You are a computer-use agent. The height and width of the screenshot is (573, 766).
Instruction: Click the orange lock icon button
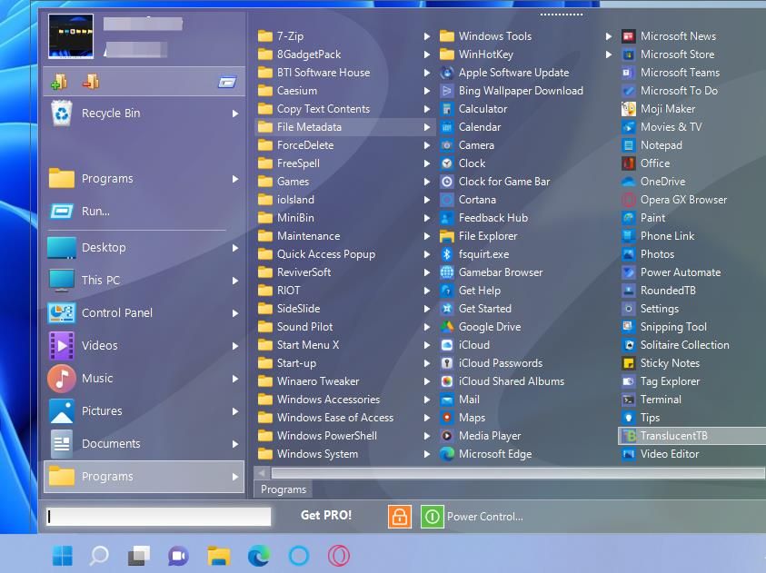(x=400, y=517)
